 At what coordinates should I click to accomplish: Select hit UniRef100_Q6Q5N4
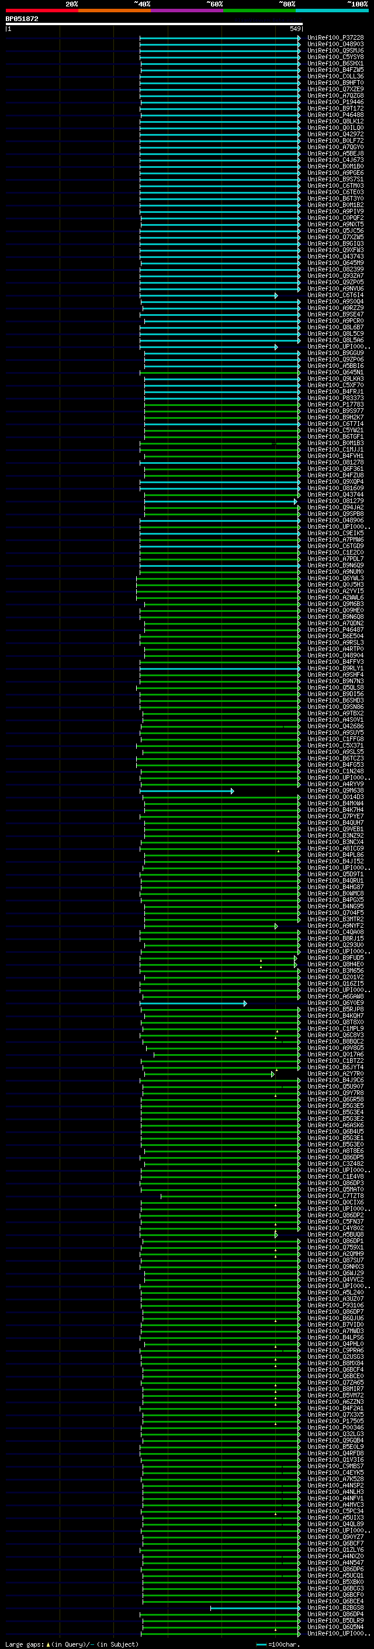[335, 1627]
